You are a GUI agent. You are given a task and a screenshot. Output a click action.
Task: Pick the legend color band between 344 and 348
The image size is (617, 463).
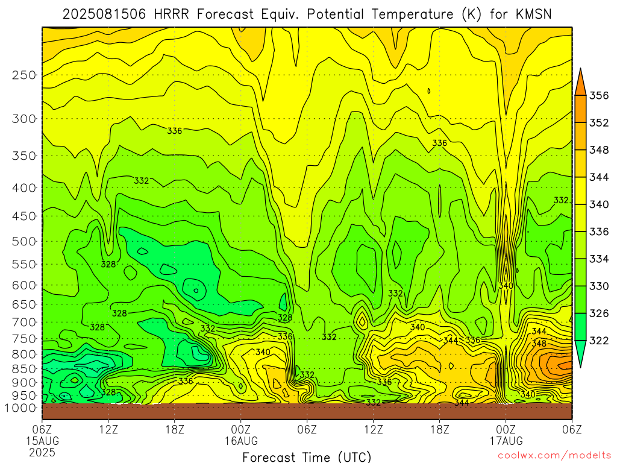point(580,163)
